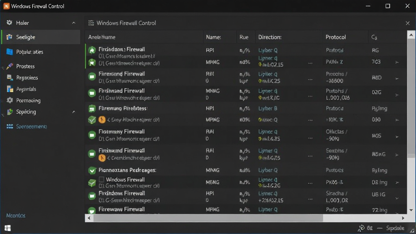This screenshot has height=234, width=416.
Task: Open more options dots in Windows Firewall row
Action: (310, 183)
